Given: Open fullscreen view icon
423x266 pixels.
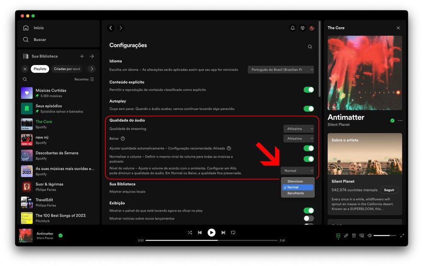Looking at the screenshot, I should coord(402,236).
